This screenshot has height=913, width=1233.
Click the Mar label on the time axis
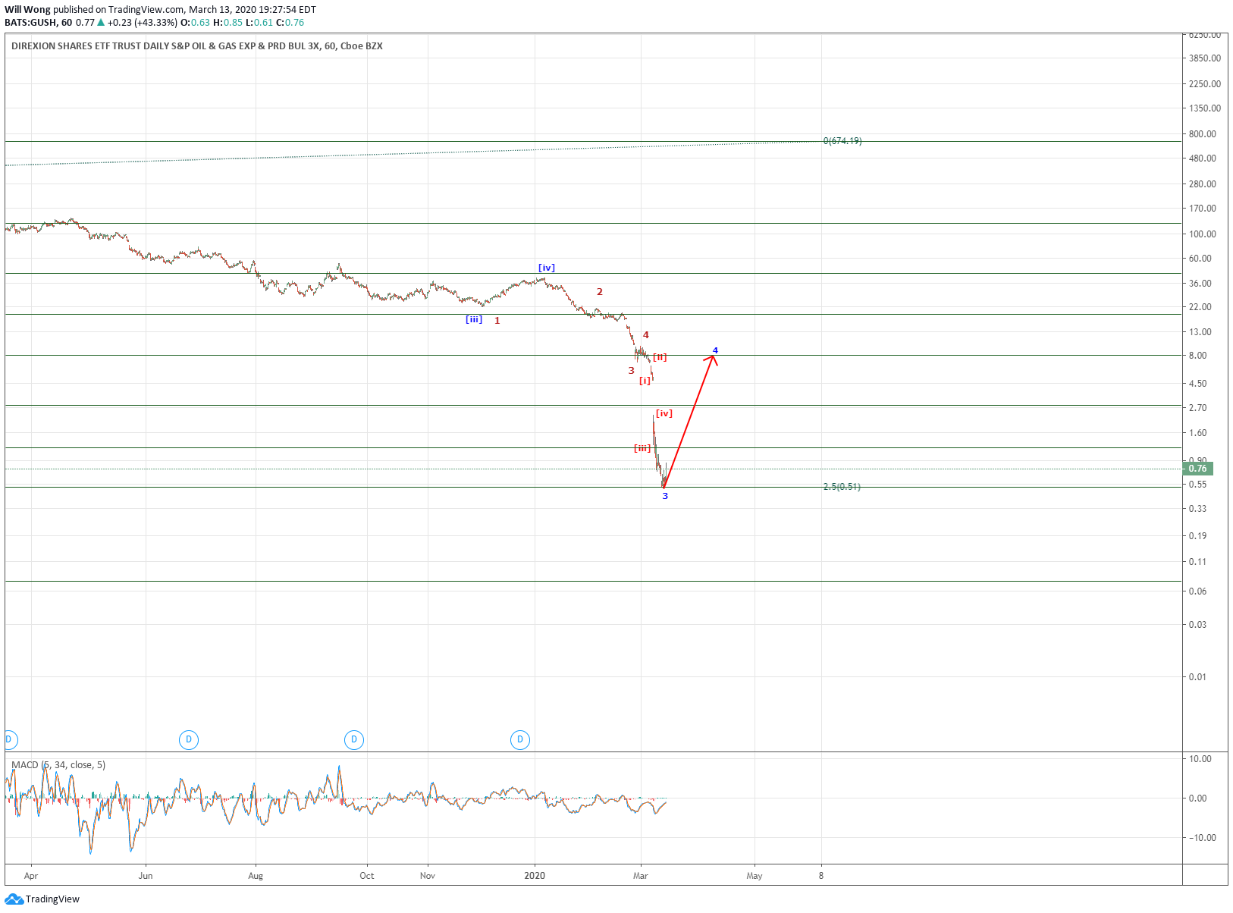641,876
